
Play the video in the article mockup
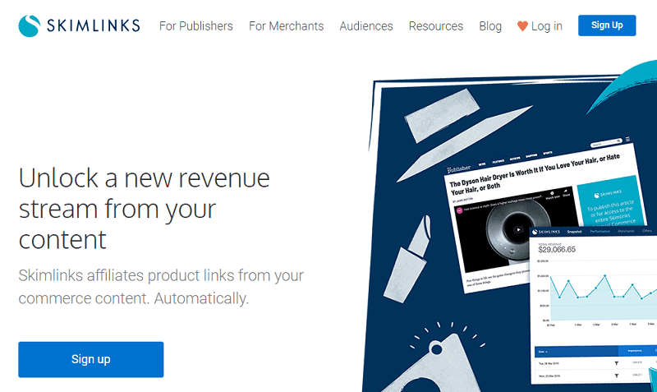pyautogui.click(x=518, y=229)
